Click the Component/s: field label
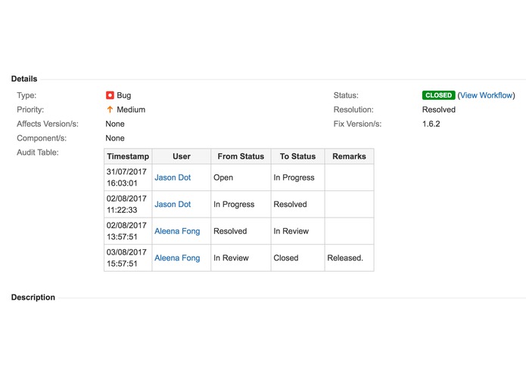Image resolution: width=526 pixels, height=373 pixels. point(42,138)
